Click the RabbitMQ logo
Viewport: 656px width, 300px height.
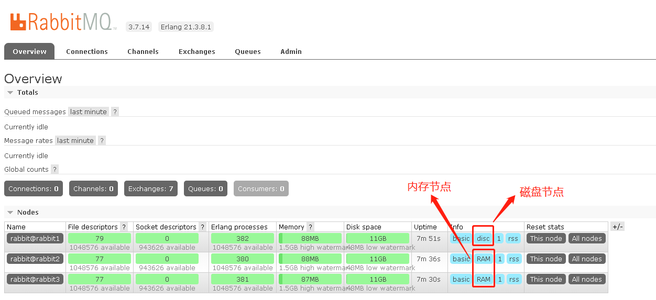63,22
